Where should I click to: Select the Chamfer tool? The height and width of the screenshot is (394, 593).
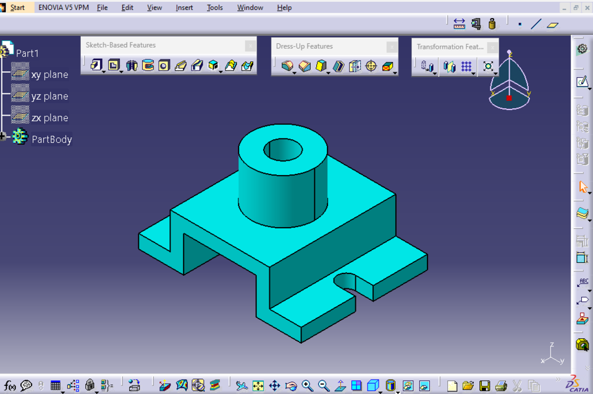point(304,65)
